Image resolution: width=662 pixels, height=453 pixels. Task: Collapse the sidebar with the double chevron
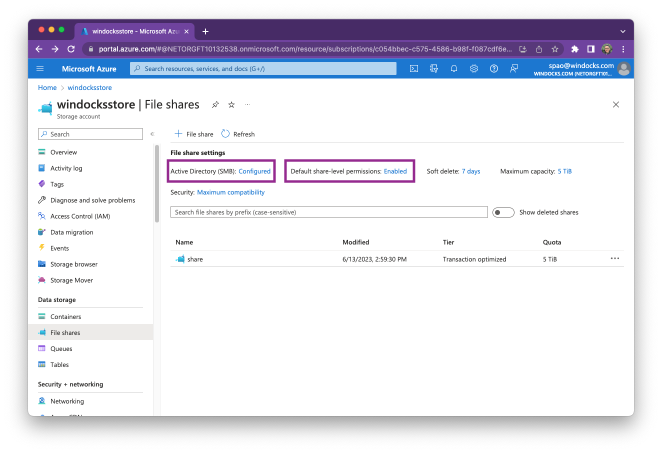[x=152, y=134]
